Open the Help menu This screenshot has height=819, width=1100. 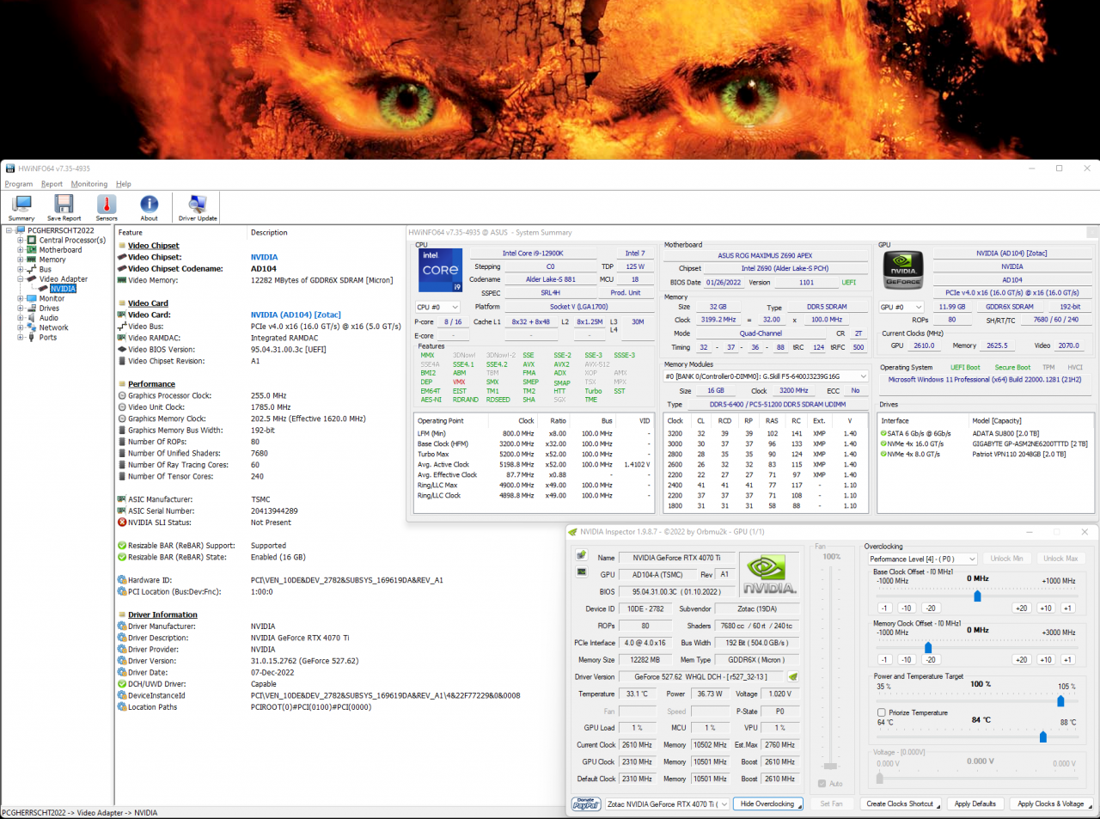pos(124,184)
